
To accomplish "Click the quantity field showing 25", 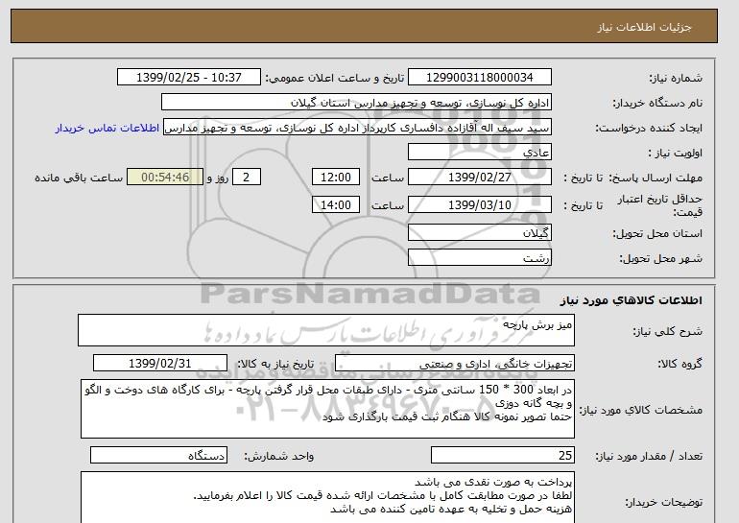I will 502,455.
